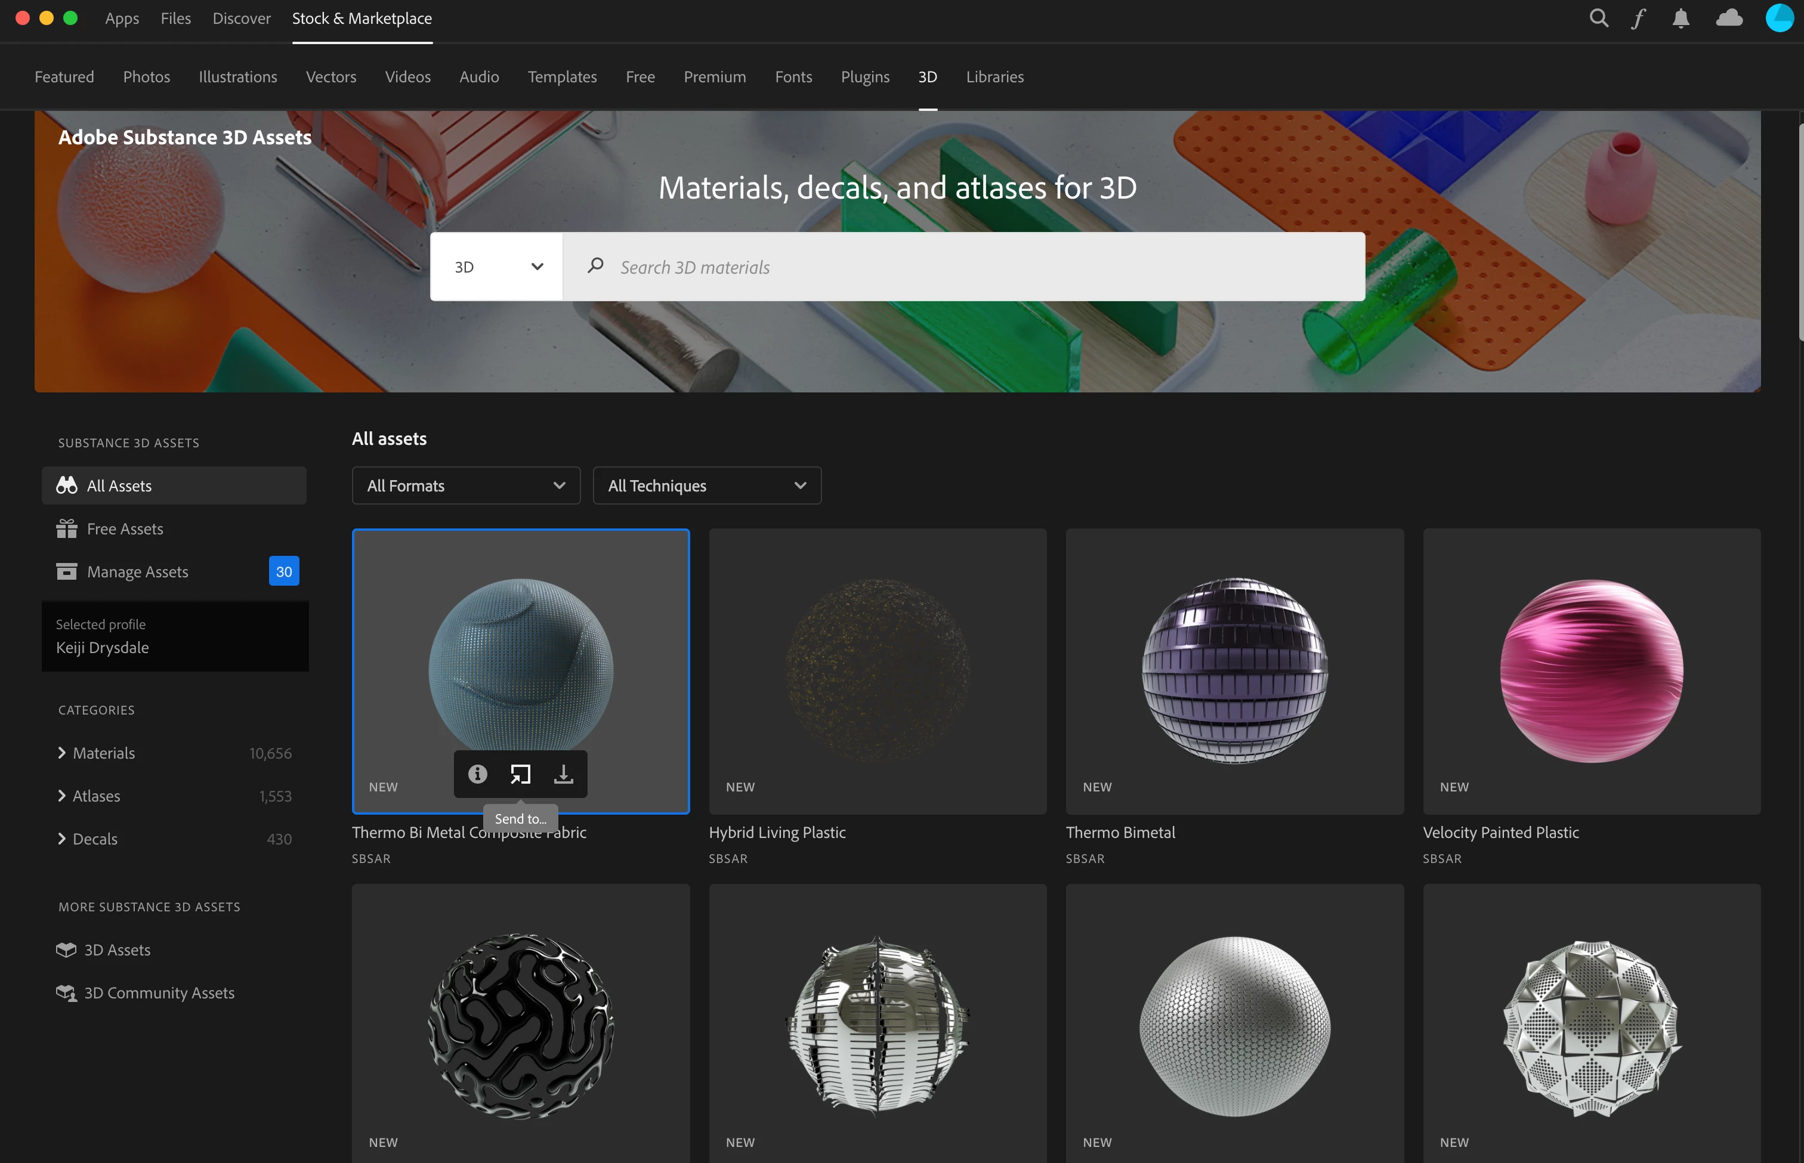Open Manage Assets with 30 badge
The height and width of the screenshot is (1163, 1804).
137,572
